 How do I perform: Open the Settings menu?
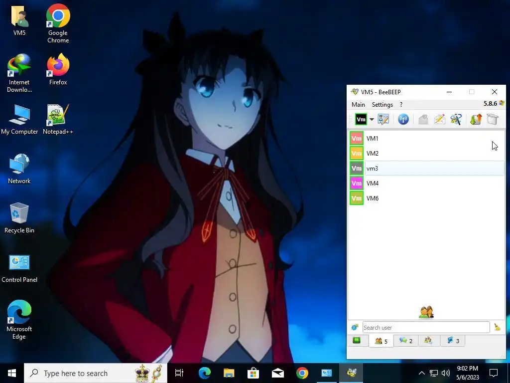pyautogui.click(x=382, y=105)
